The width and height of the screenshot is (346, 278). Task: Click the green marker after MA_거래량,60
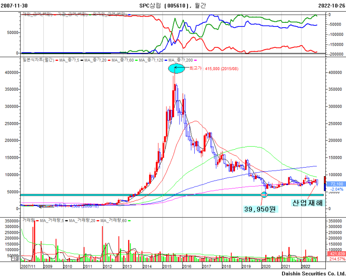tap(129, 220)
